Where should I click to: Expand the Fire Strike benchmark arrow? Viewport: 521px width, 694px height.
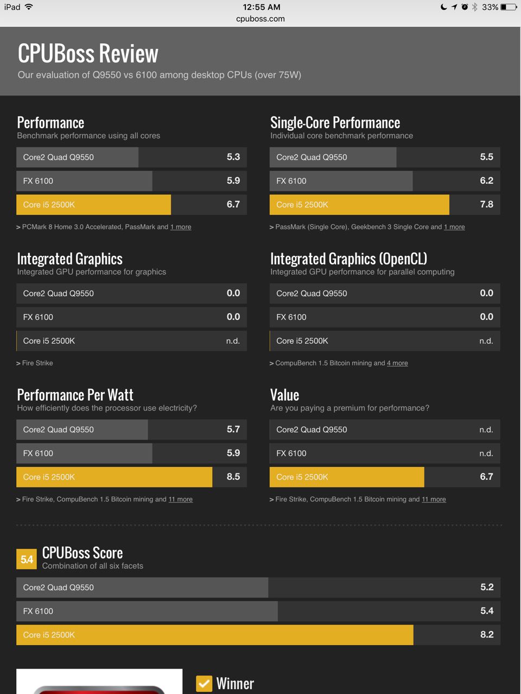click(x=18, y=363)
